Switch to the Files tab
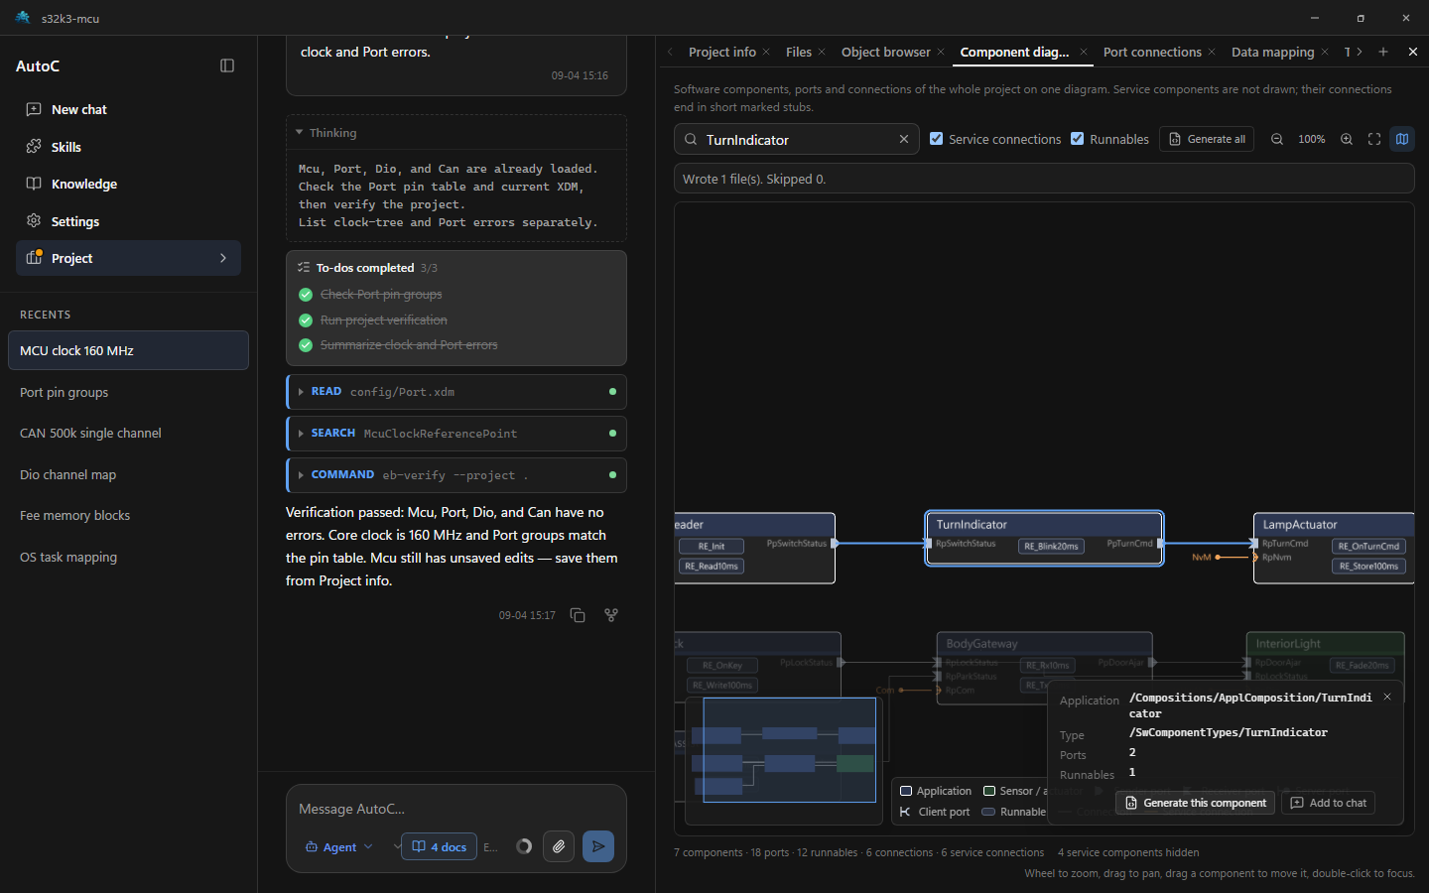1429x893 pixels. (x=799, y=52)
